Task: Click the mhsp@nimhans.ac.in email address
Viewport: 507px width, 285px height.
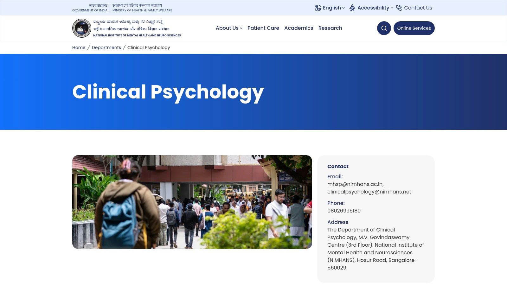Action: (356, 184)
